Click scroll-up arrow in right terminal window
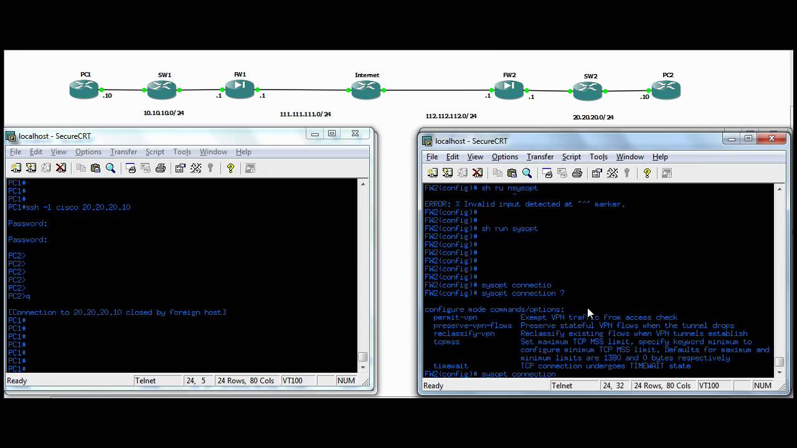 click(779, 189)
